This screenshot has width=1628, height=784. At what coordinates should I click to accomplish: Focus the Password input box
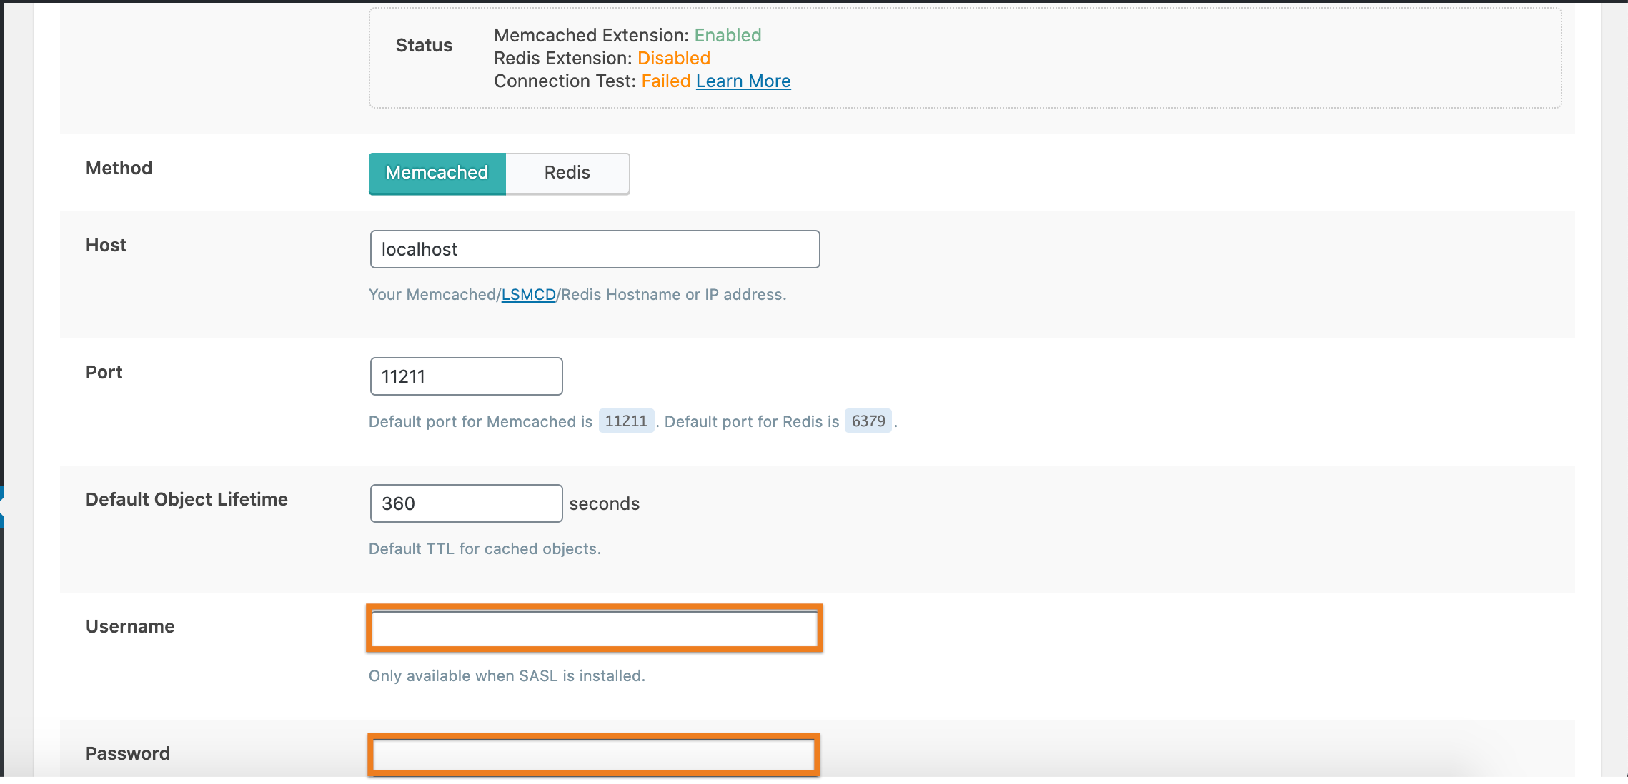coord(593,755)
